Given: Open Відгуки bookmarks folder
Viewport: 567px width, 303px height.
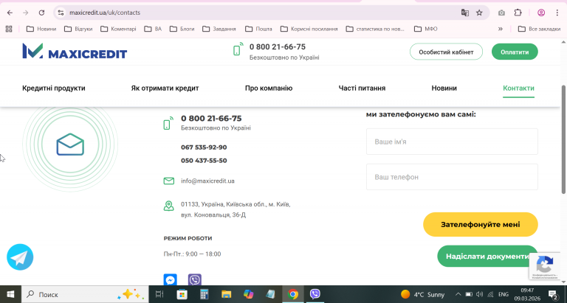Looking at the screenshot, I should pyautogui.click(x=78, y=29).
